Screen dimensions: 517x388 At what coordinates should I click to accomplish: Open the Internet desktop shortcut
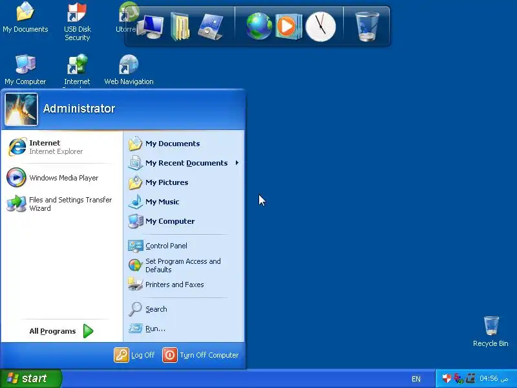coord(77,70)
